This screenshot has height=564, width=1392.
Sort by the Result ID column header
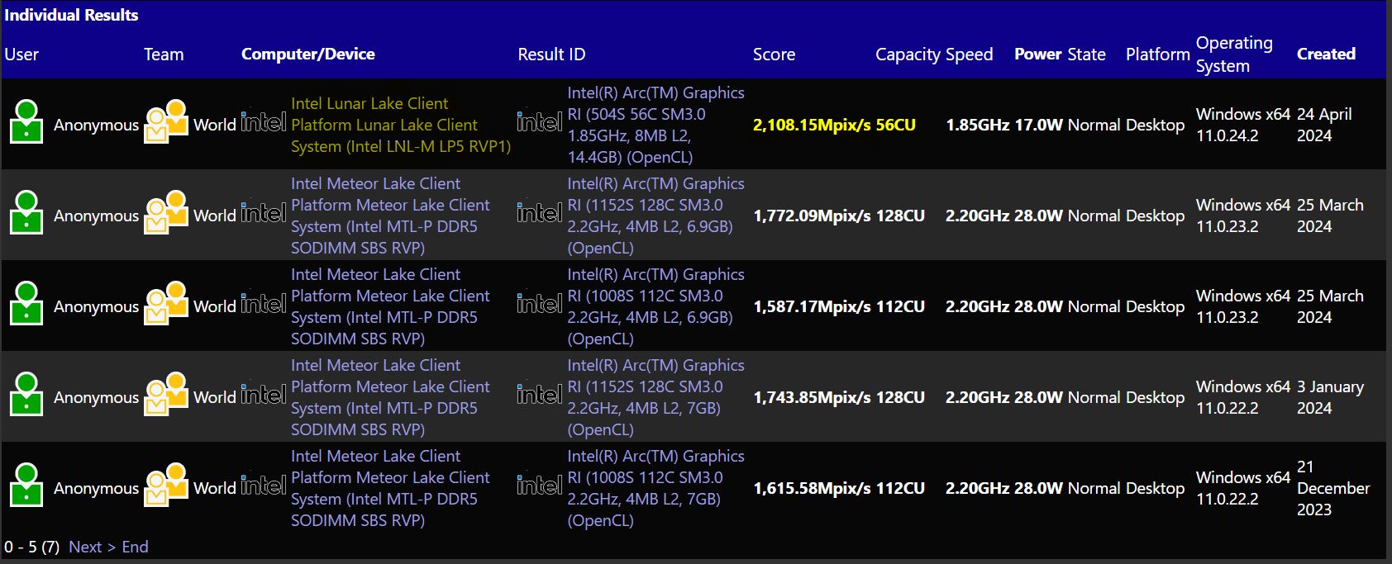[551, 55]
